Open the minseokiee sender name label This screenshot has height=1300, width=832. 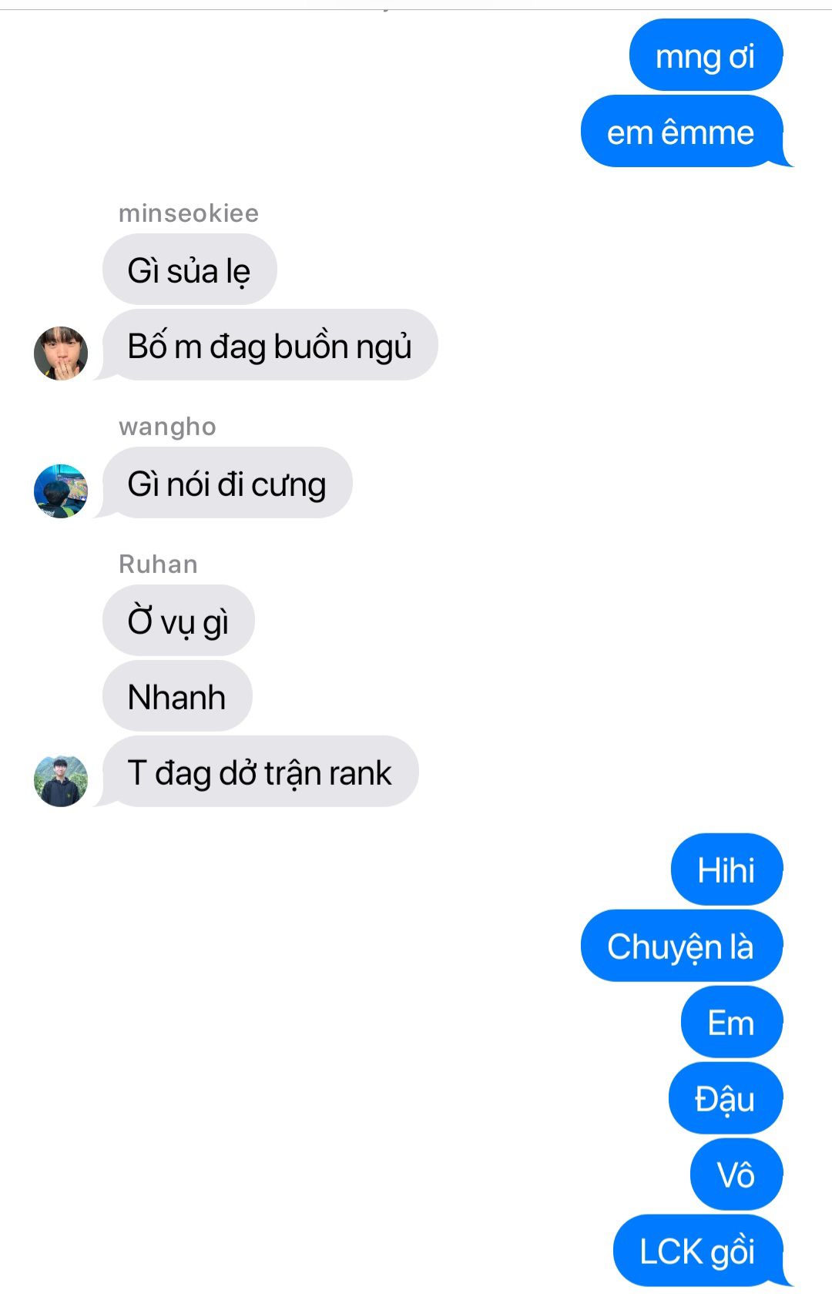[189, 213]
